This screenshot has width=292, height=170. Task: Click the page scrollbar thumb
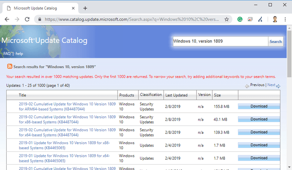[289, 54]
